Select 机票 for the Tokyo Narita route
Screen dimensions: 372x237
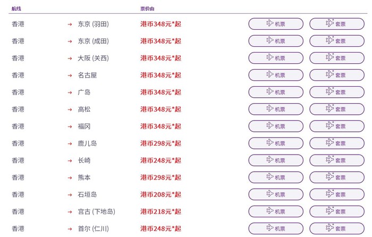(276, 41)
